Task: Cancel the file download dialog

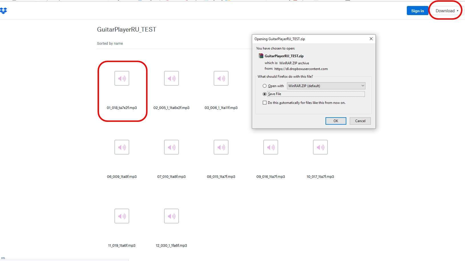Action: coord(360,121)
